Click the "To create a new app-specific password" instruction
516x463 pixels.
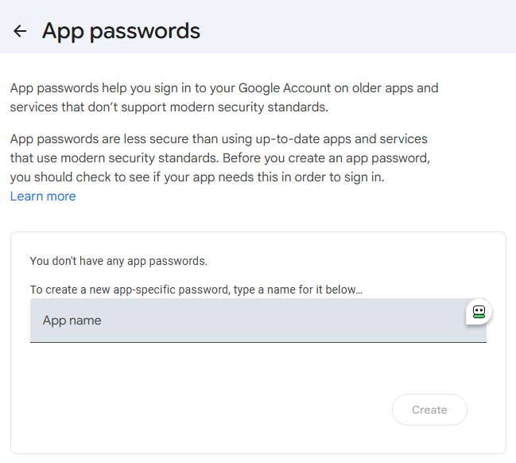(130, 290)
